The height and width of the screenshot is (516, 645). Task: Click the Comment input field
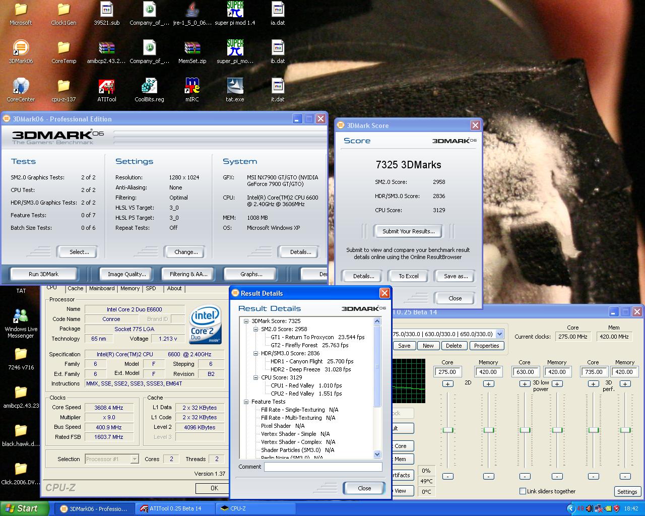(323, 467)
